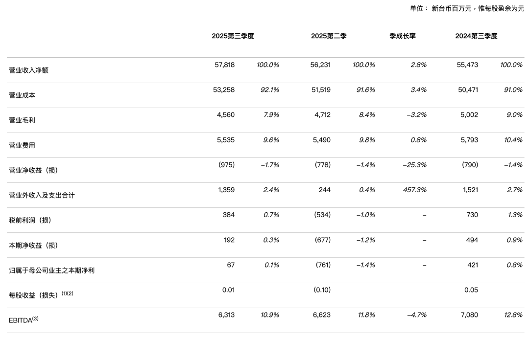Image resolution: width=529 pixels, height=338 pixels.
Task: Open footnote (1)(2) beside 每股收益
Action: (67, 293)
